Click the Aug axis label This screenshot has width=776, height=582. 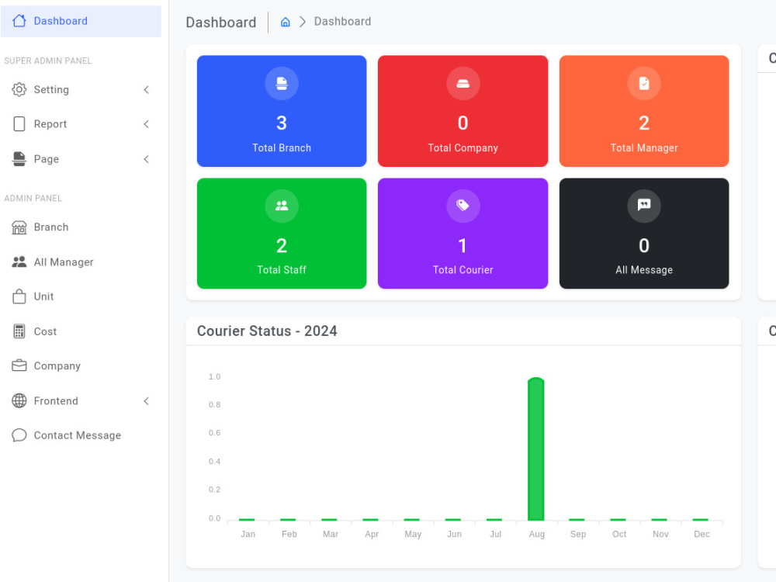536,535
